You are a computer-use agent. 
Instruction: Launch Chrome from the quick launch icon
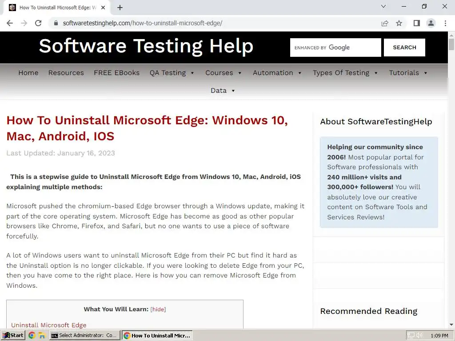[32, 336]
